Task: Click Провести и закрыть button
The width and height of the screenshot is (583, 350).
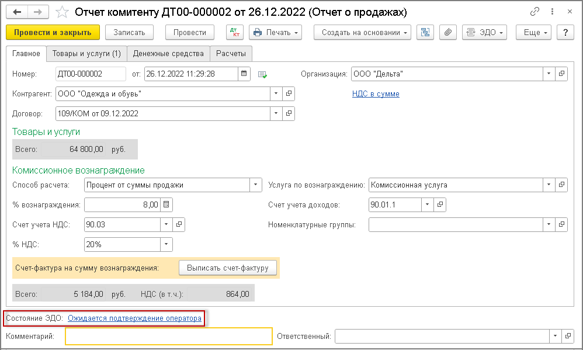Action: pyautogui.click(x=53, y=32)
